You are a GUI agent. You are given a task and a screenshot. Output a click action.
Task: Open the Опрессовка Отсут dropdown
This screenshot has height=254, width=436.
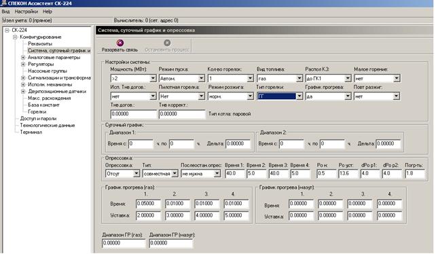[137, 174]
